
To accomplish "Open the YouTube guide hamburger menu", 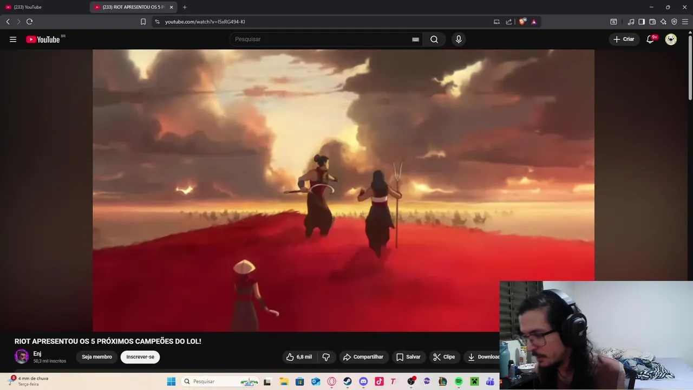I will (x=13, y=39).
